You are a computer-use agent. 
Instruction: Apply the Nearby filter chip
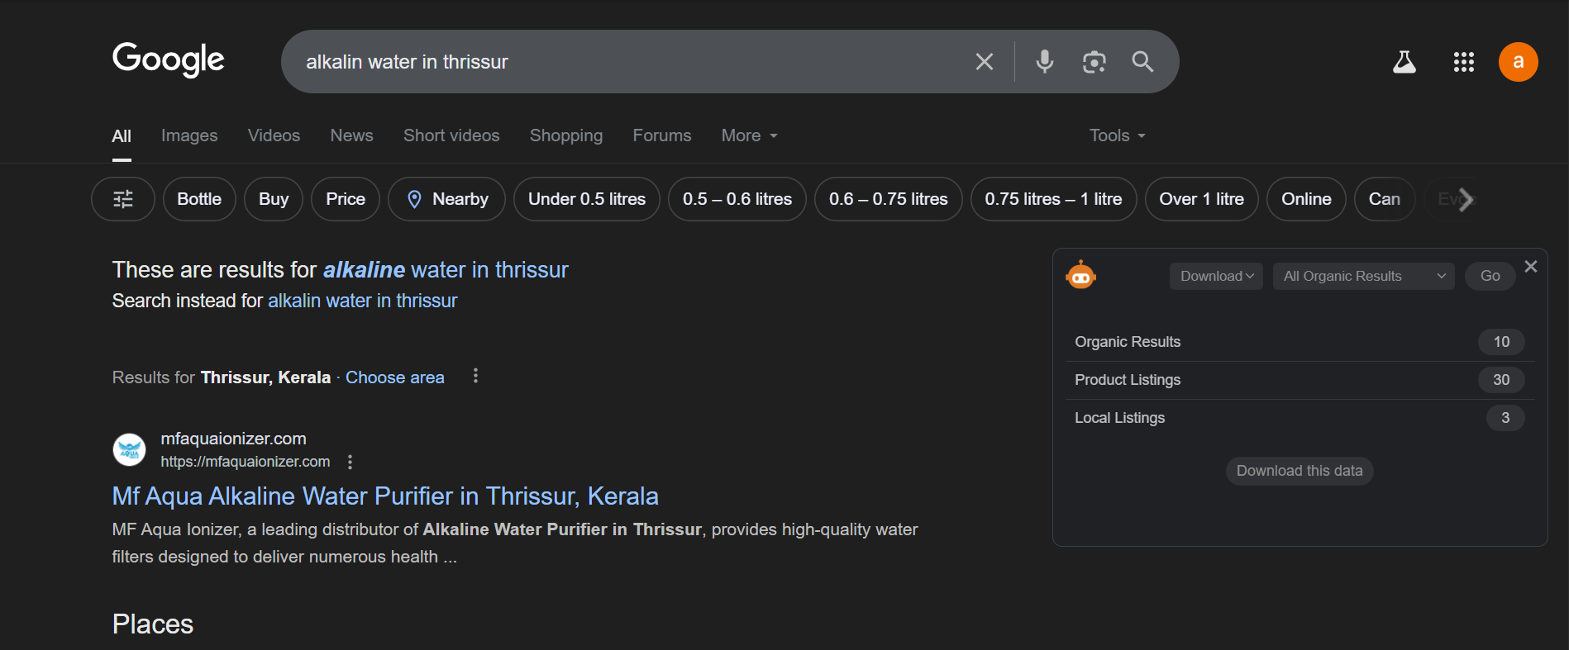[x=447, y=199]
